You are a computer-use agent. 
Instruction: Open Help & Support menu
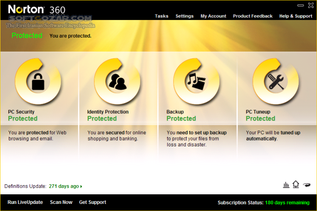(x=296, y=16)
